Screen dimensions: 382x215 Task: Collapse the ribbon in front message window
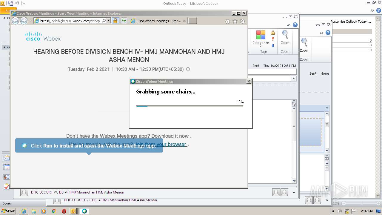(289, 25)
